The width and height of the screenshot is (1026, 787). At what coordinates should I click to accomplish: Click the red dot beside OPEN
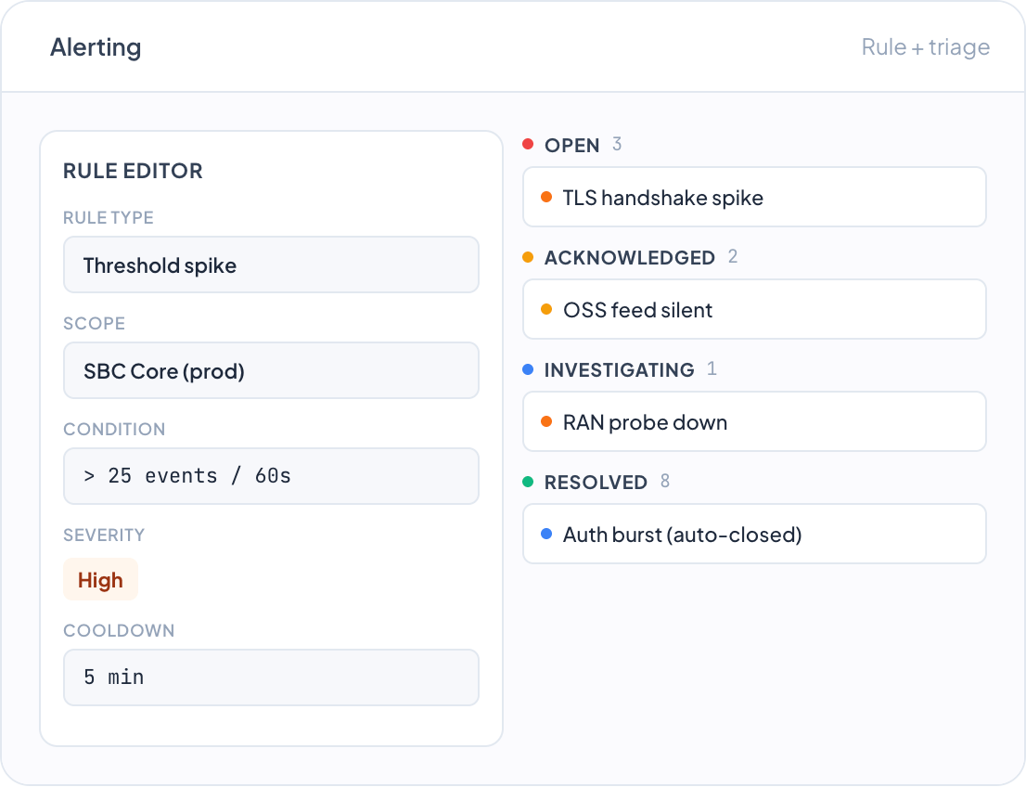pyautogui.click(x=528, y=144)
